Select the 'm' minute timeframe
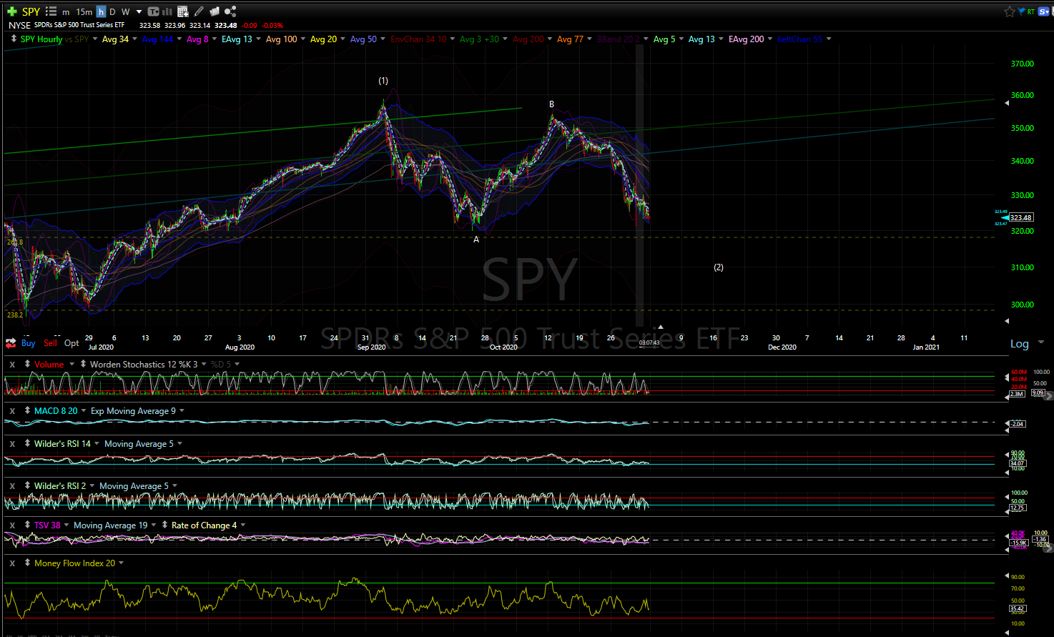The height and width of the screenshot is (637, 1054). 66,12
